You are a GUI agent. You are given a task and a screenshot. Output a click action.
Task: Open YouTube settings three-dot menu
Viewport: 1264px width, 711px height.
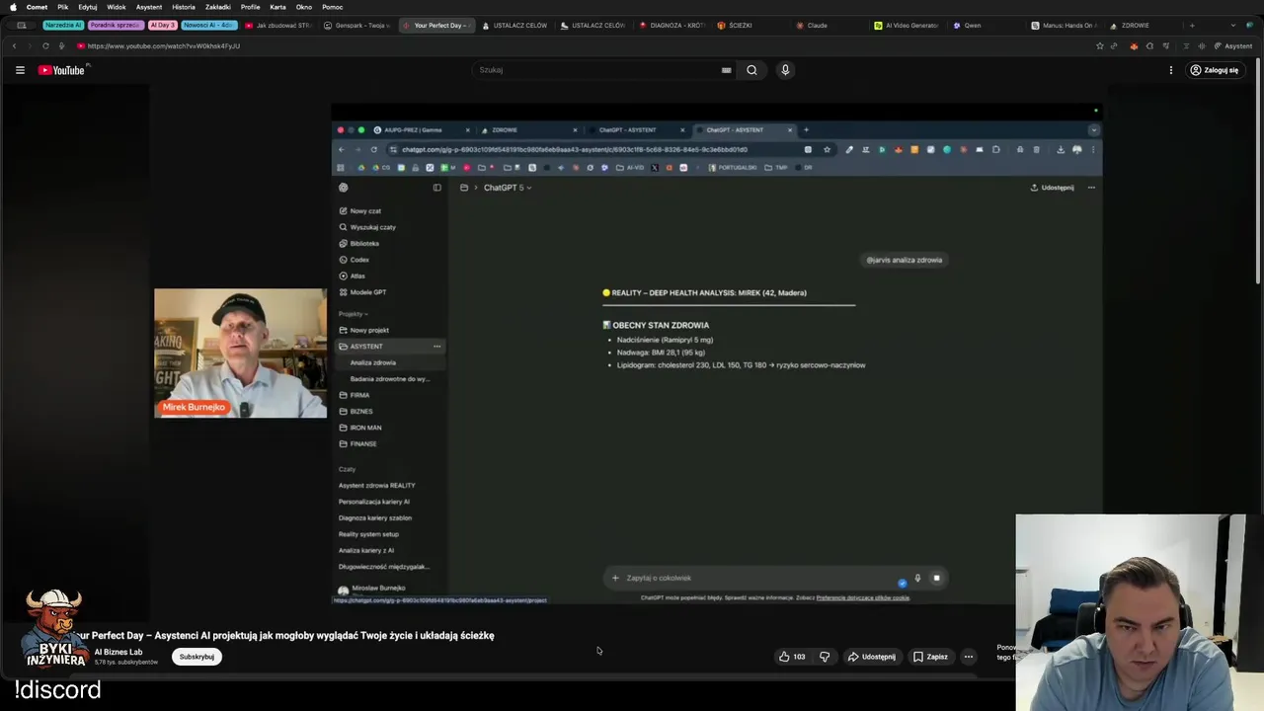click(1171, 70)
